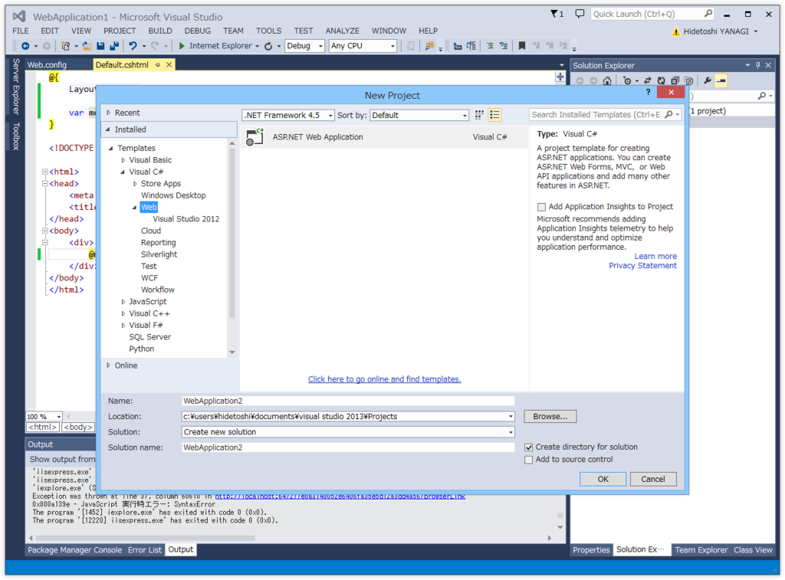Viewport: 785px width, 580px height.
Task: Switch templates to small icons view
Action: 479,115
